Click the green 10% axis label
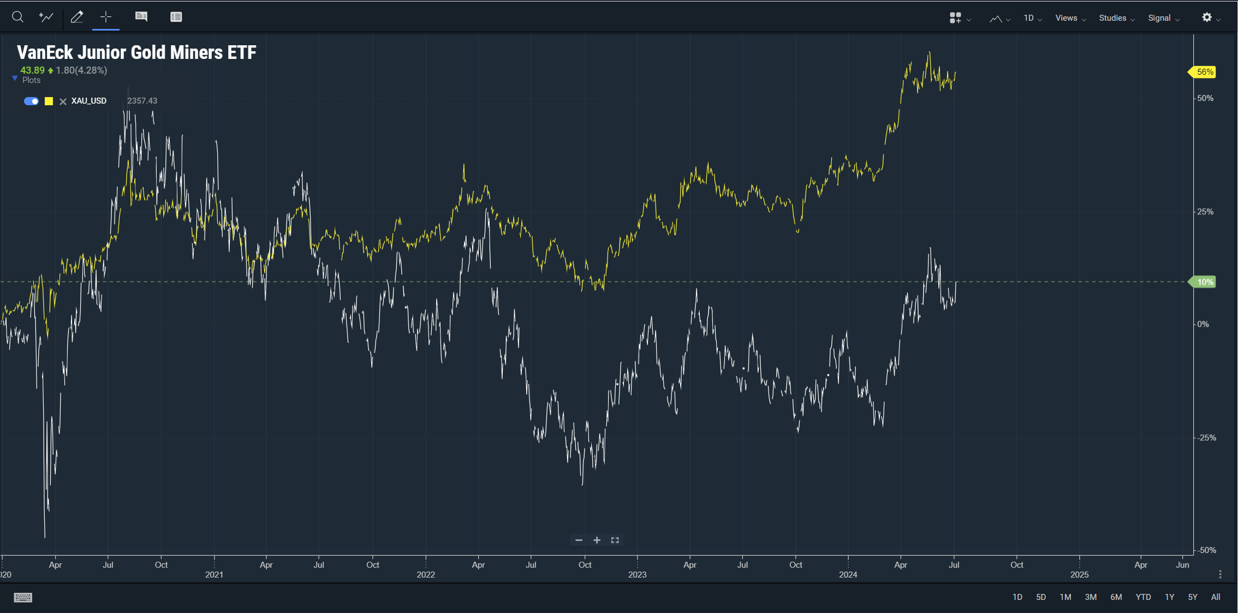 (x=1202, y=282)
